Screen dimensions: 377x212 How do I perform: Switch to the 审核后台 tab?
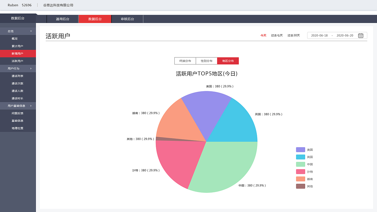click(127, 19)
